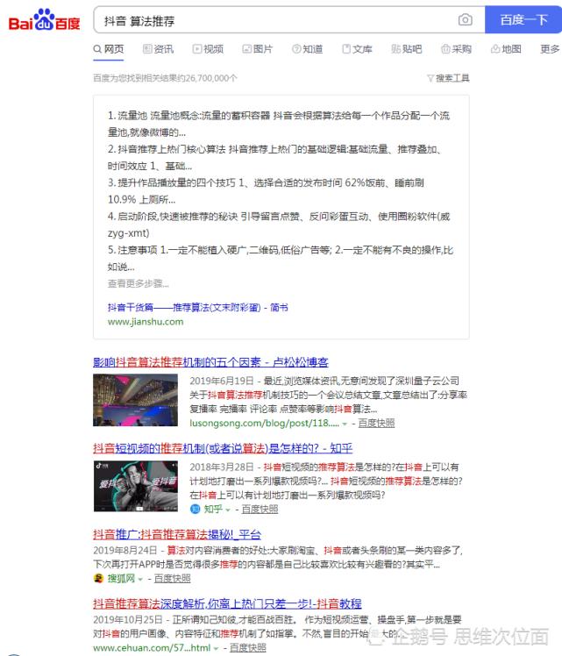562x656 pixels.
Task: Open result 抖音推广:抖音推荐算法揭秘
Action: coord(177,535)
